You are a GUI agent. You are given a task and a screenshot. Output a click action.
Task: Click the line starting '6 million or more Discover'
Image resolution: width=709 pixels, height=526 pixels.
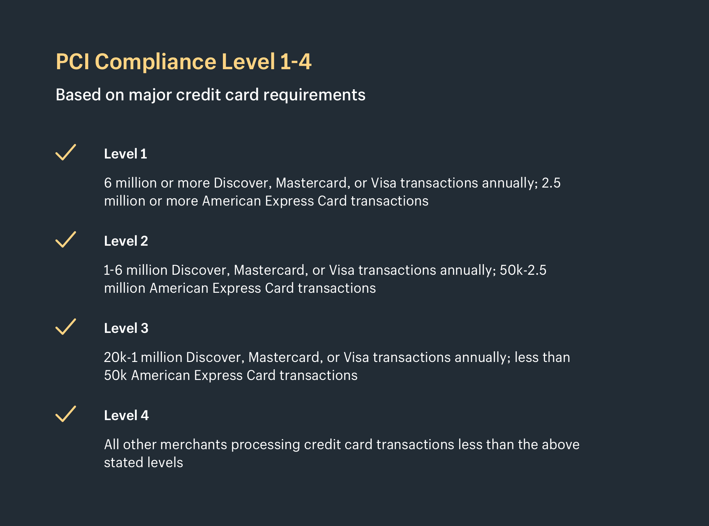coord(332,183)
